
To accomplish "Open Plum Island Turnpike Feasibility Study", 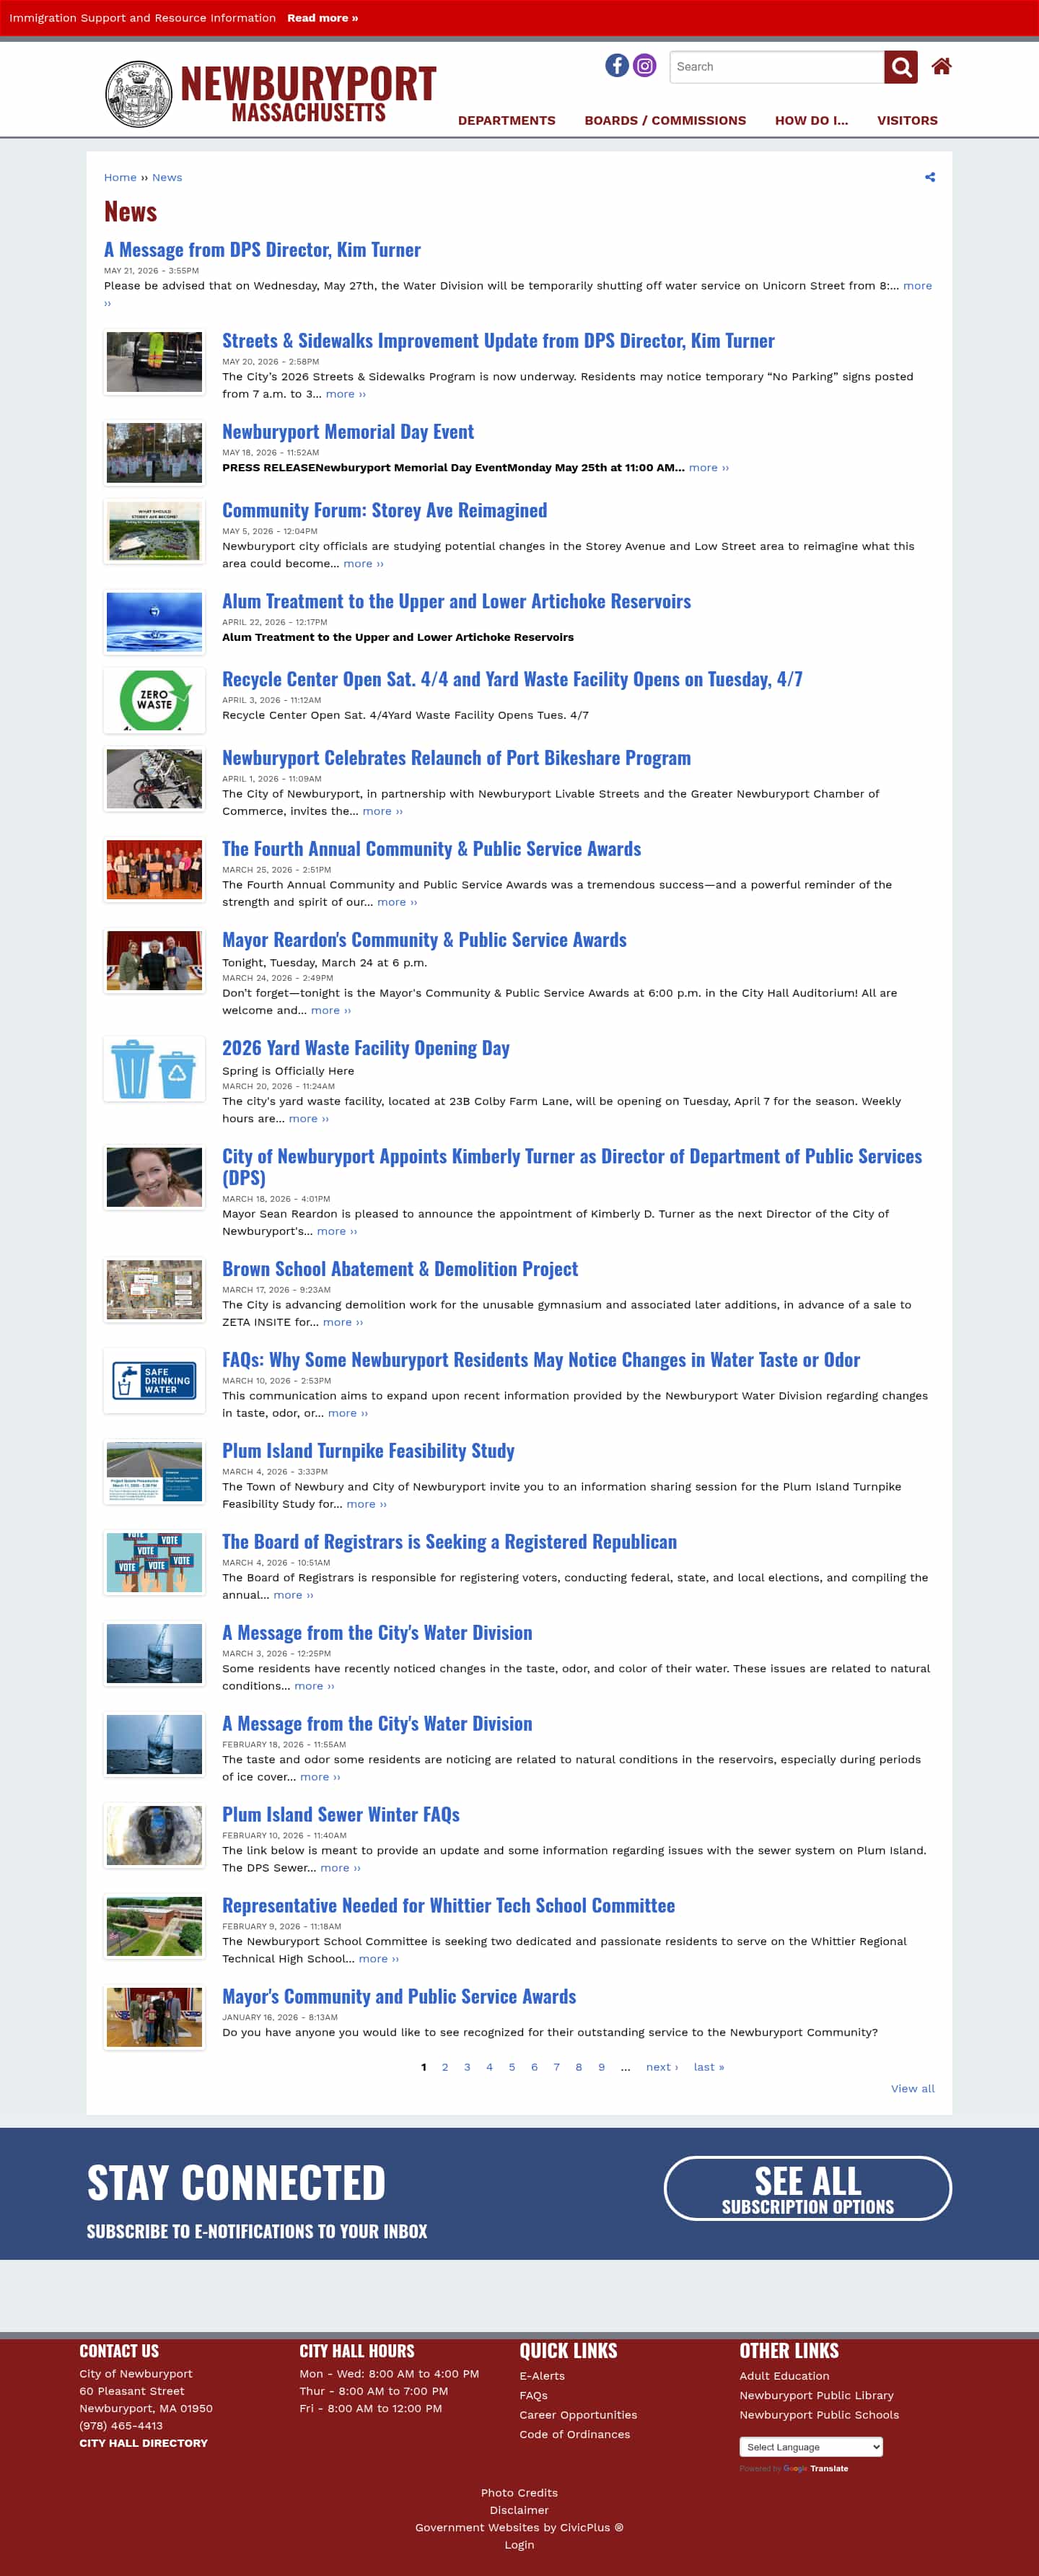I will tap(368, 1451).
